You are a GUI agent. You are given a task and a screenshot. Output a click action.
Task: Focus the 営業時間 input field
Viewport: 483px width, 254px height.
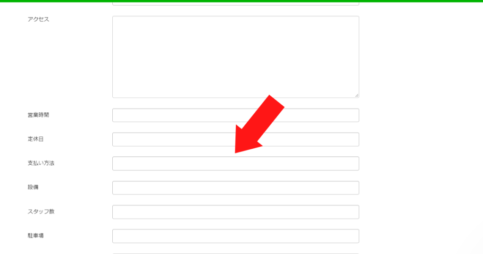pyautogui.click(x=236, y=115)
